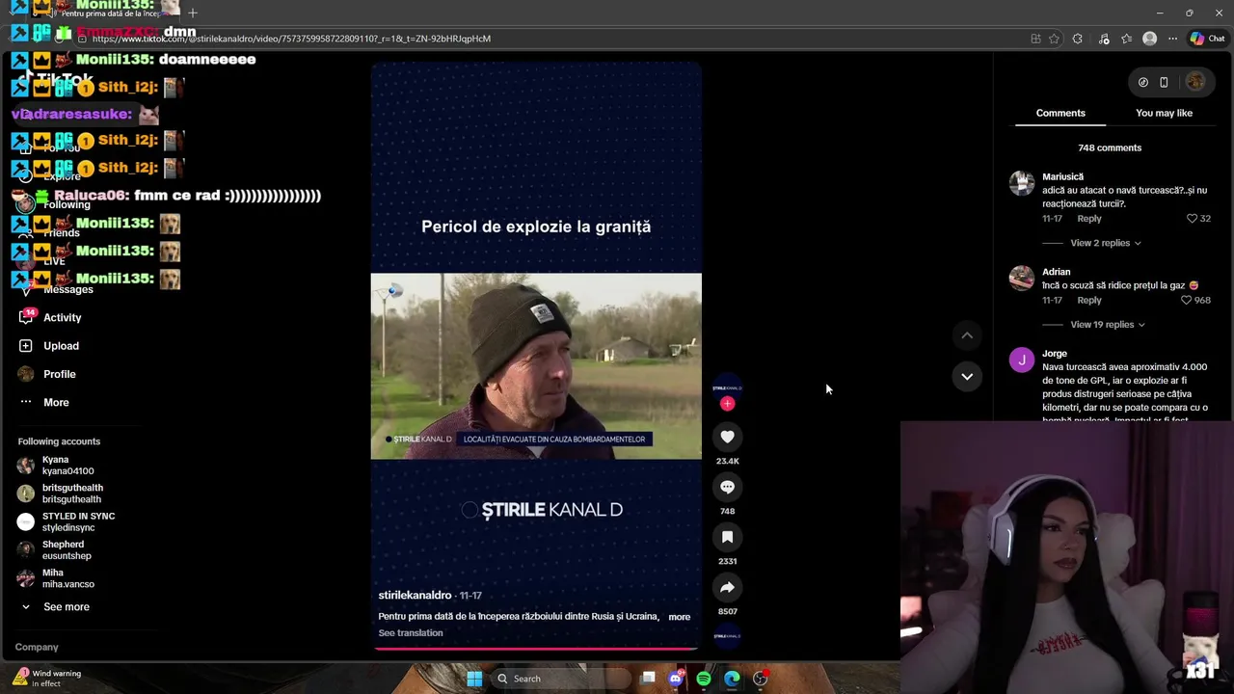Viewport: 1234px width, 694px height.
Task: Open the account avatar at top right
Action: pos(1195,82)
